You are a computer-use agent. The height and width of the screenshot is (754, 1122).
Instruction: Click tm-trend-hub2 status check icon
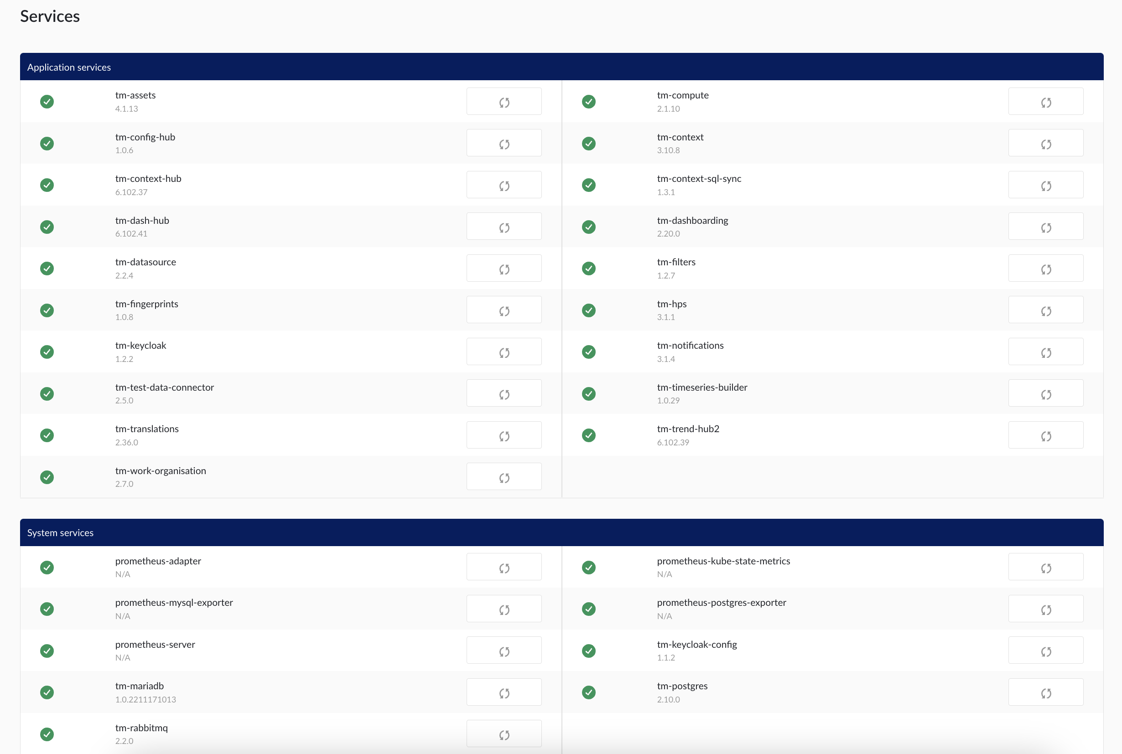click(x=588, y=435)
